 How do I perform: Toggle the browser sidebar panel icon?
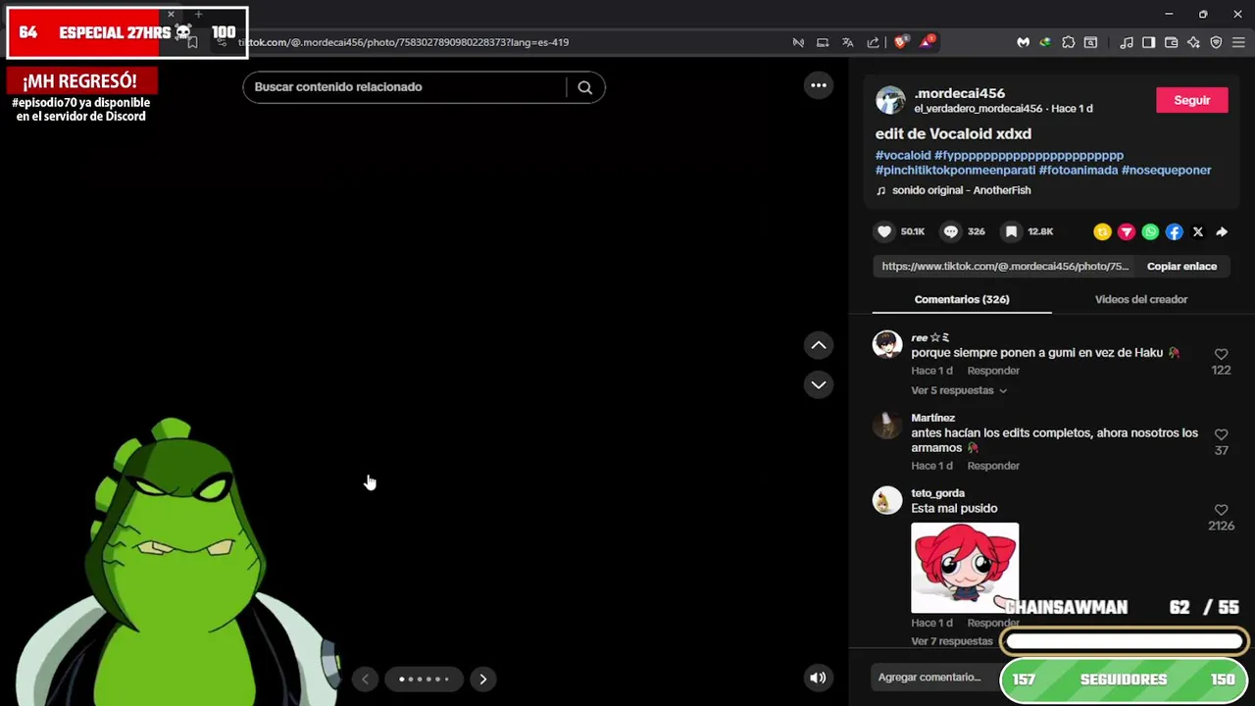(1148, 42)
